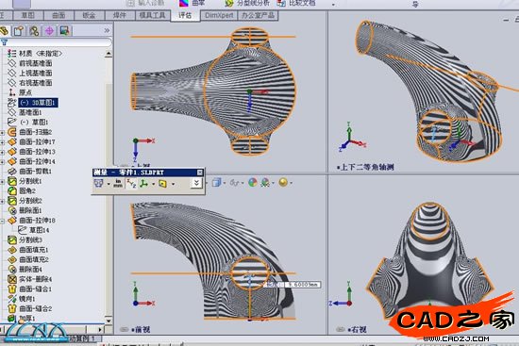This screenshot has width=519, height=346.
Task: Switch to the 曲面 (Surfaces) ribbon tab
Action: point(59,15)
